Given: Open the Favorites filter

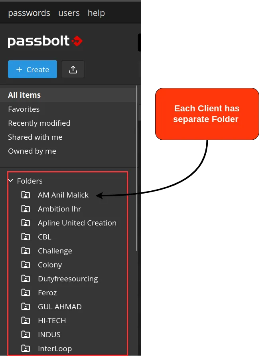Looking at the screenshot, I should pos(24,109).
